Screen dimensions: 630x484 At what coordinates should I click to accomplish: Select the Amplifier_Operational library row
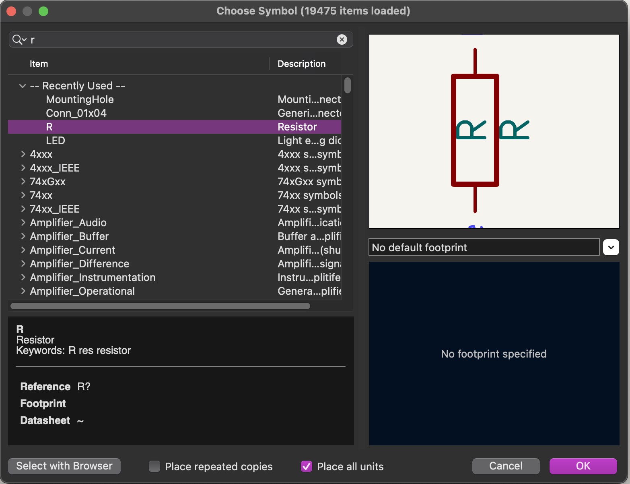(x=175, y=291)
